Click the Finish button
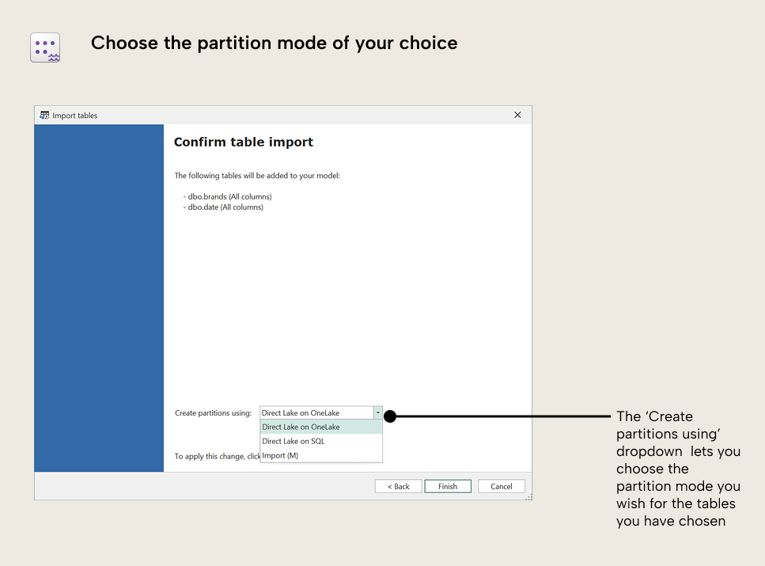 [x=447, y=486]
